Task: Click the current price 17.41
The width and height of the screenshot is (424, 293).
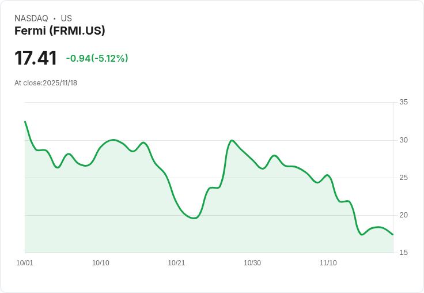Action: [36, 58]
